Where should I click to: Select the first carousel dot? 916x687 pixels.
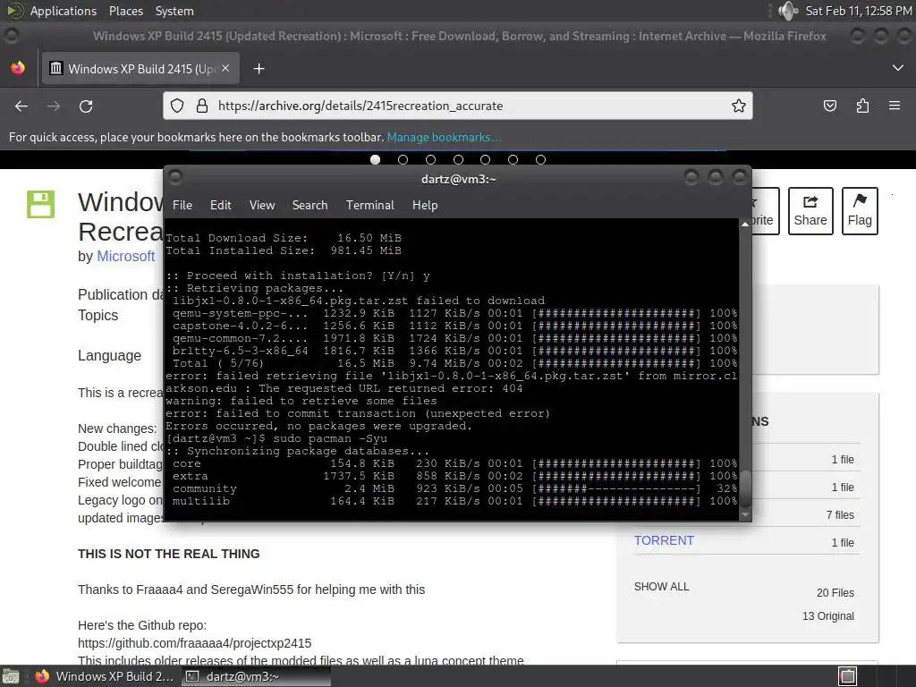375,159
